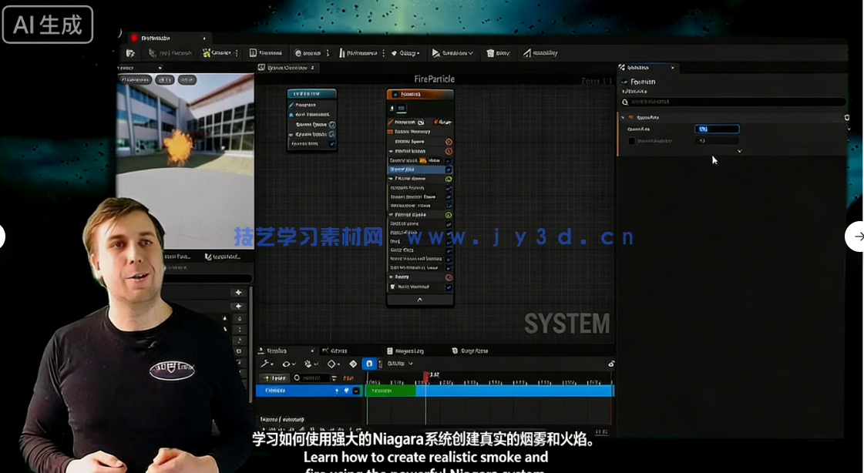The height and width of the screenshot is (473, 864).
Task: Click the red playhead marker on timeline ruler
Action: pyautogui.click(x=425, y=377)
